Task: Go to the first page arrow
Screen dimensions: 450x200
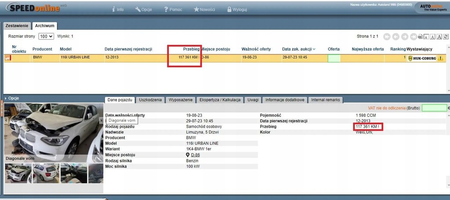Action: pyautogui.click(x=387, y=37)
